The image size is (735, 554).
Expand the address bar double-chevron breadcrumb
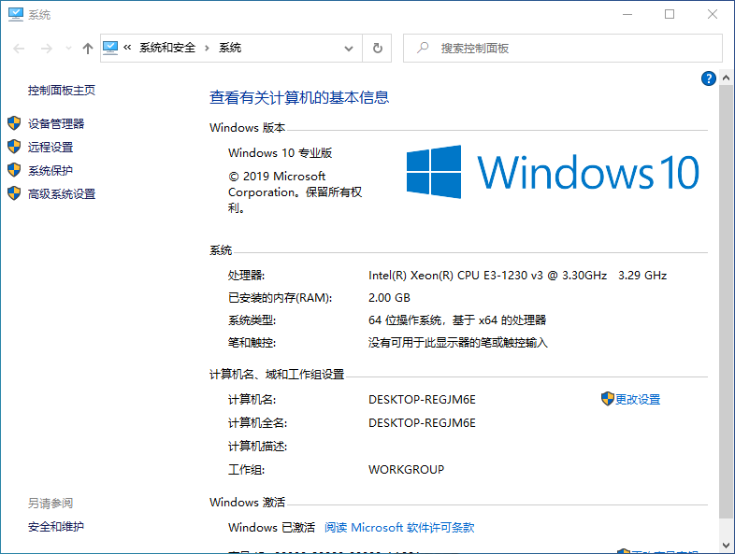coord(127,48)
